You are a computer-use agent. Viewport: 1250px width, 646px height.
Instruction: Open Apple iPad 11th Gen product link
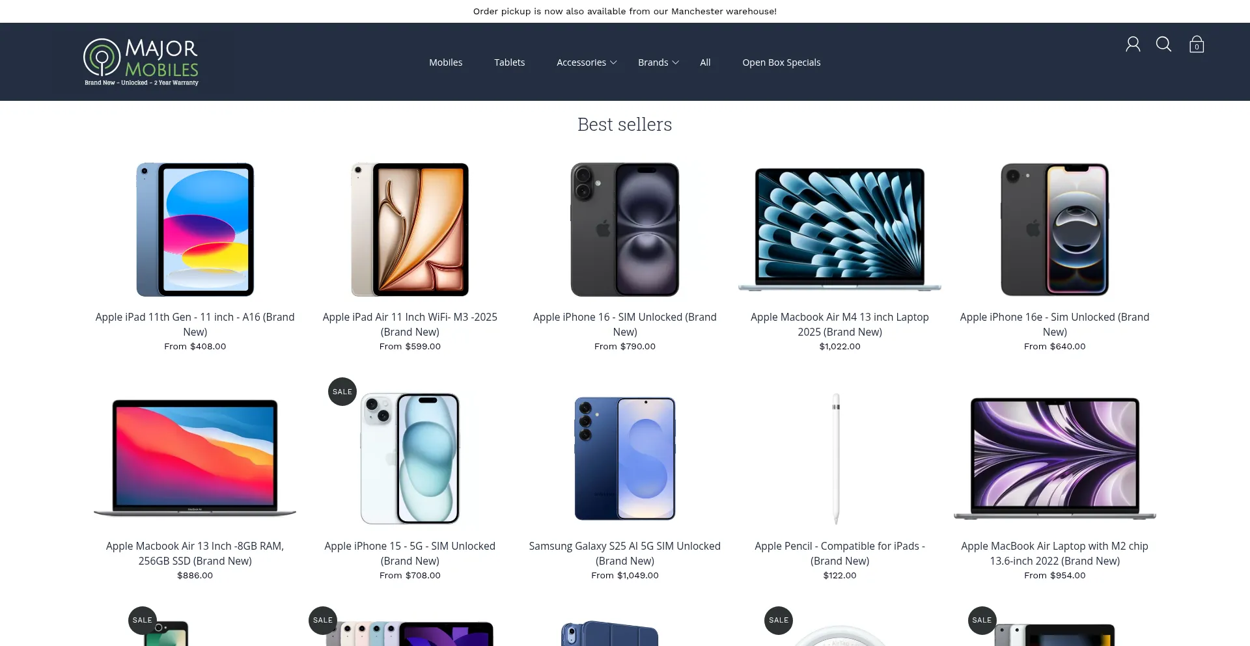pos(195,324)
